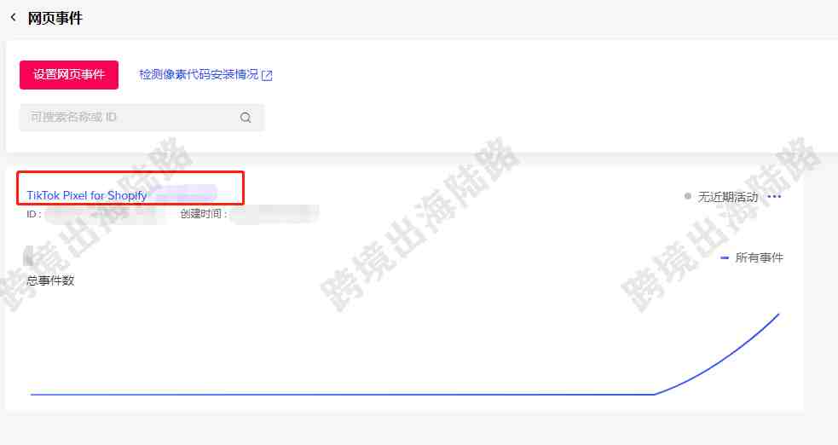838x445 pixels.
Task: Click the gray status dot by 无近期活动
Action: (x=688, y=197)
